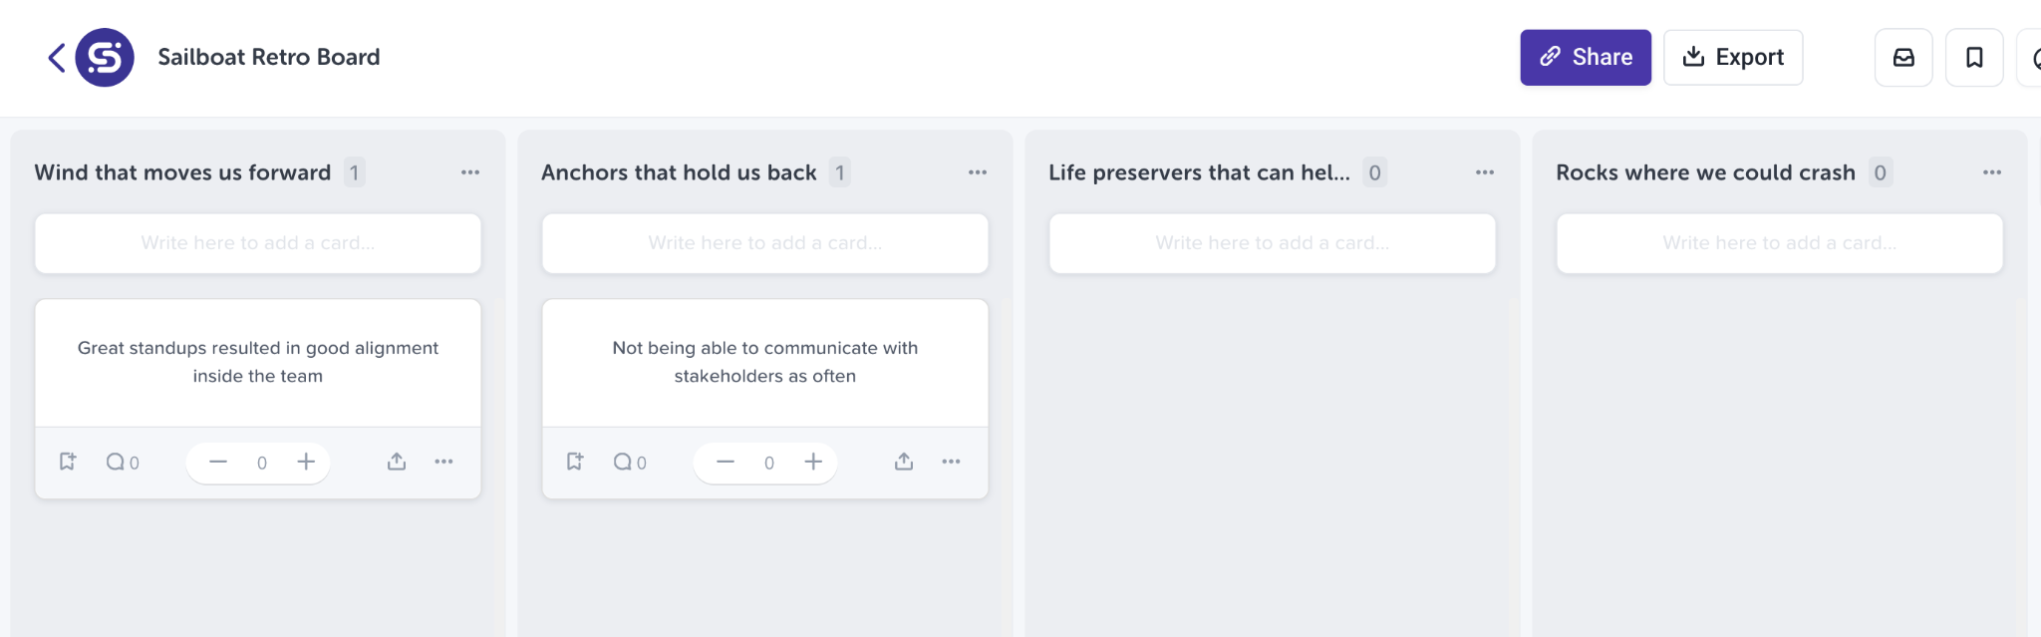This screenshot has width=2041, height=637.
Task: Open comments on the stakeholders card
Action: tap(629, 462)
